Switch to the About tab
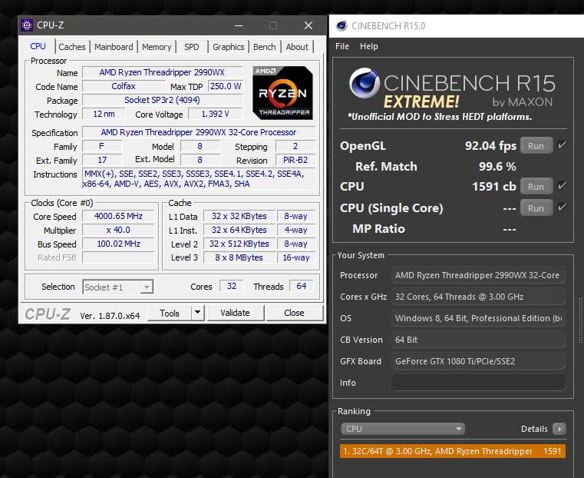The image size is (584, 478). pyautogui.click(x=297, y=47)
